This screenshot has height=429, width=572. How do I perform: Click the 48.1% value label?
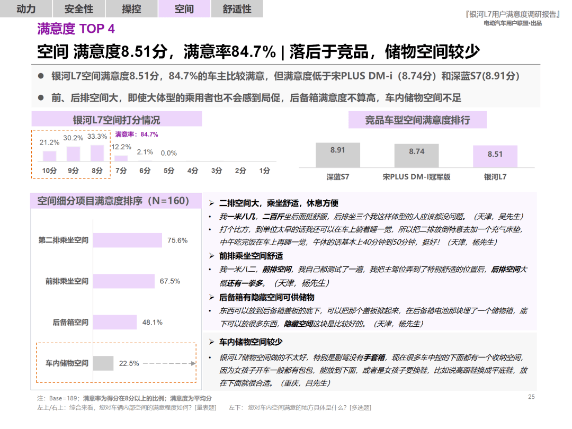(153, 323)
